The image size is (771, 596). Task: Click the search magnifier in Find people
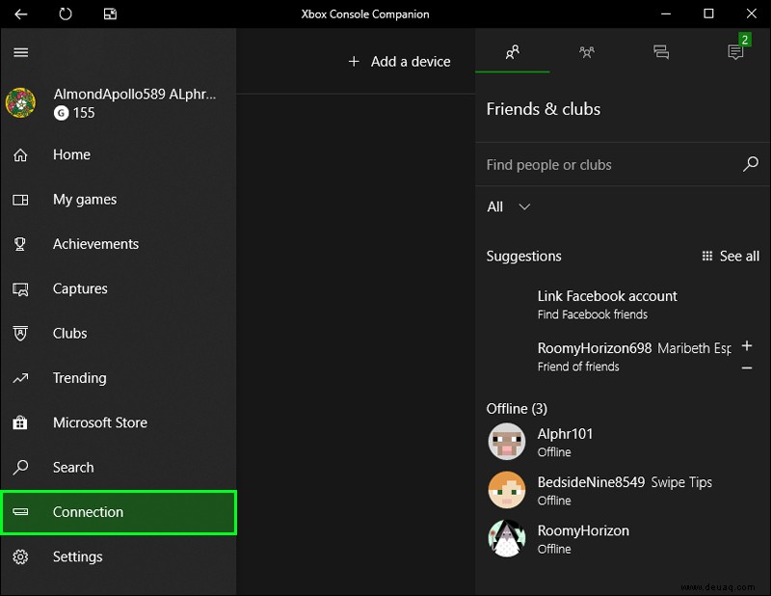coord(751,164)
